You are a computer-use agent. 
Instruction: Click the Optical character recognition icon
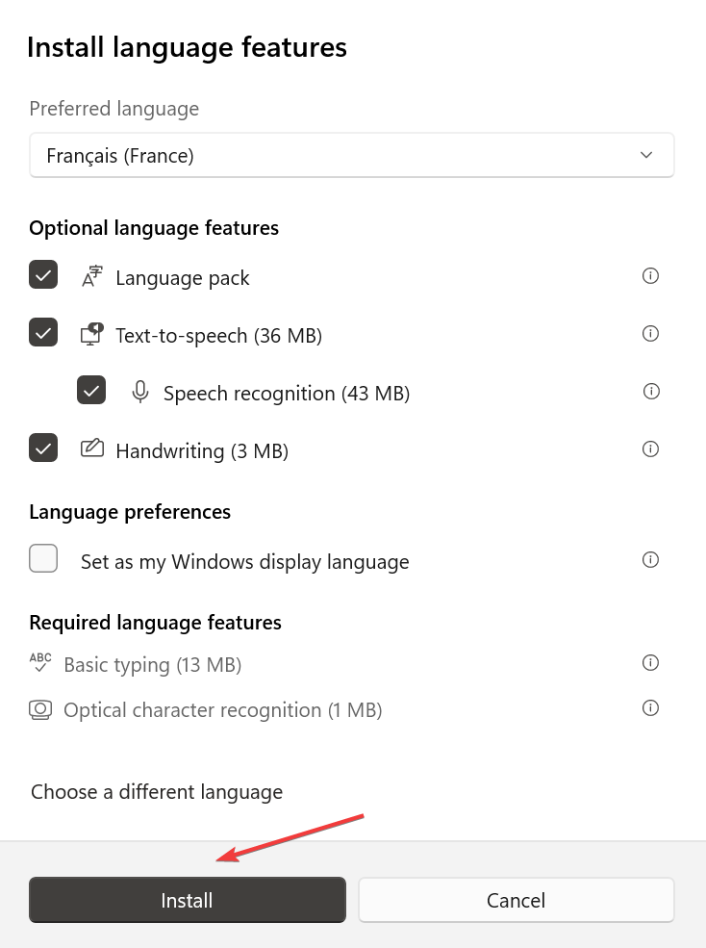pyautogui.click(x=40, y=708)
